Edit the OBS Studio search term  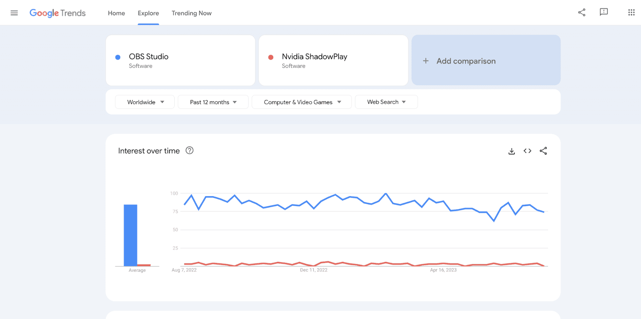[x=149, y=57]
